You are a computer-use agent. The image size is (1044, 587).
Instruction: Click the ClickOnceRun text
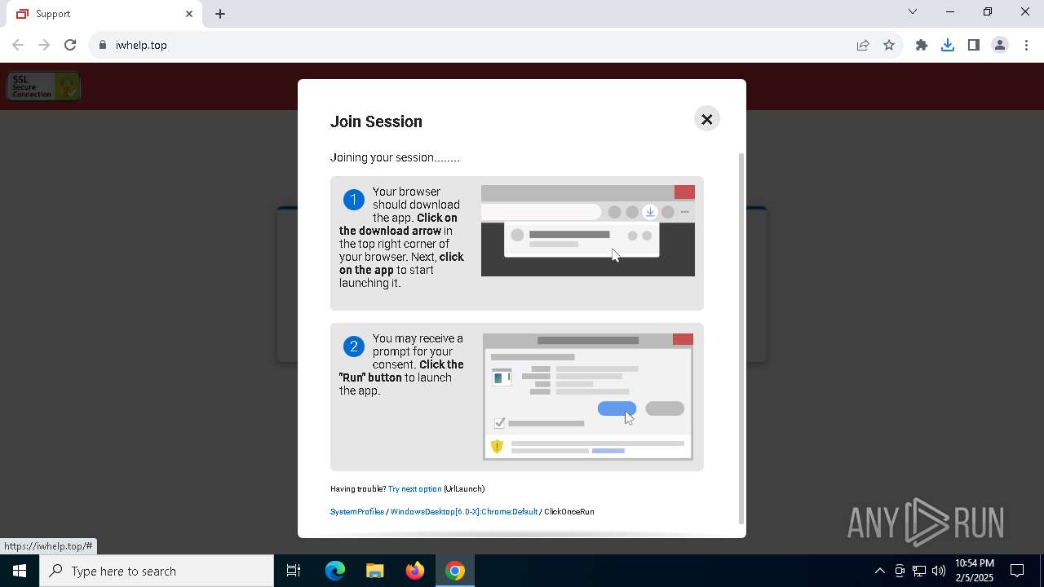569,512
